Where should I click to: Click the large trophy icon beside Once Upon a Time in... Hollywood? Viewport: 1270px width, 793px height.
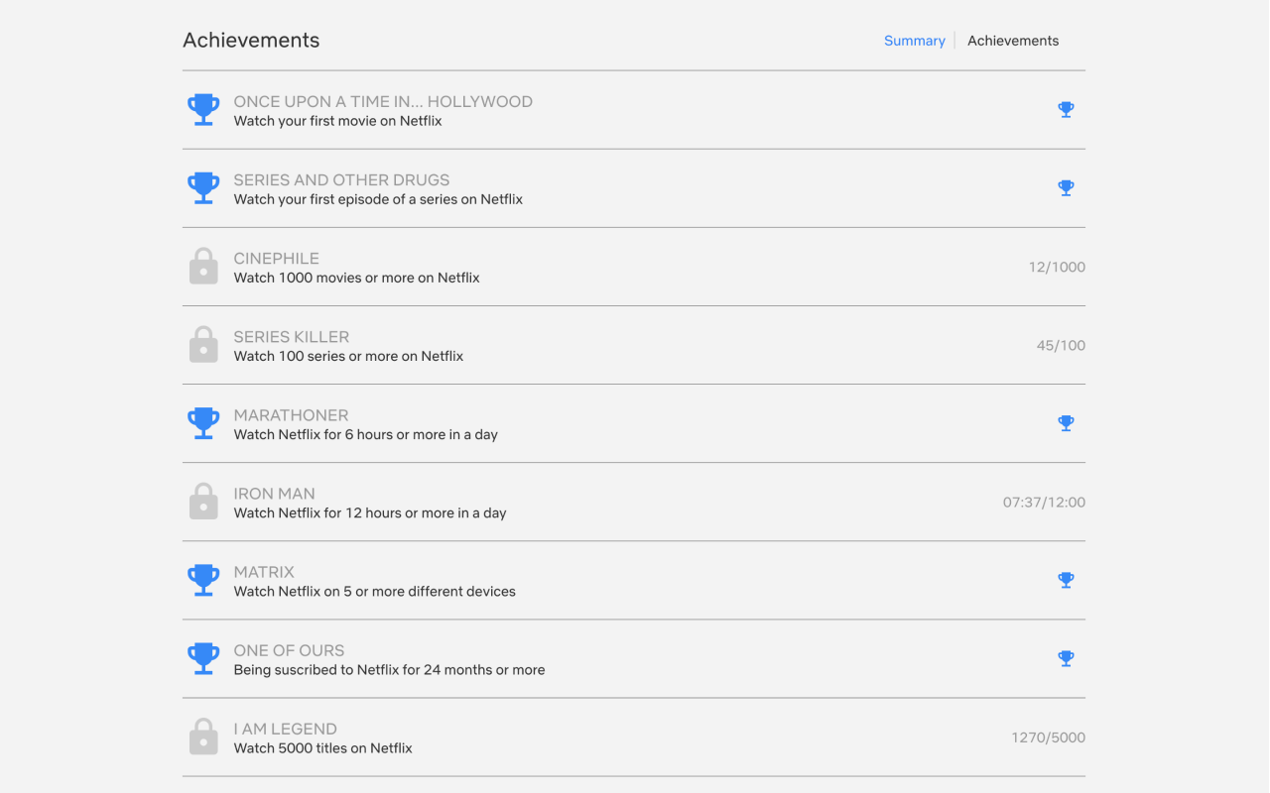click(x=203, y=110)
